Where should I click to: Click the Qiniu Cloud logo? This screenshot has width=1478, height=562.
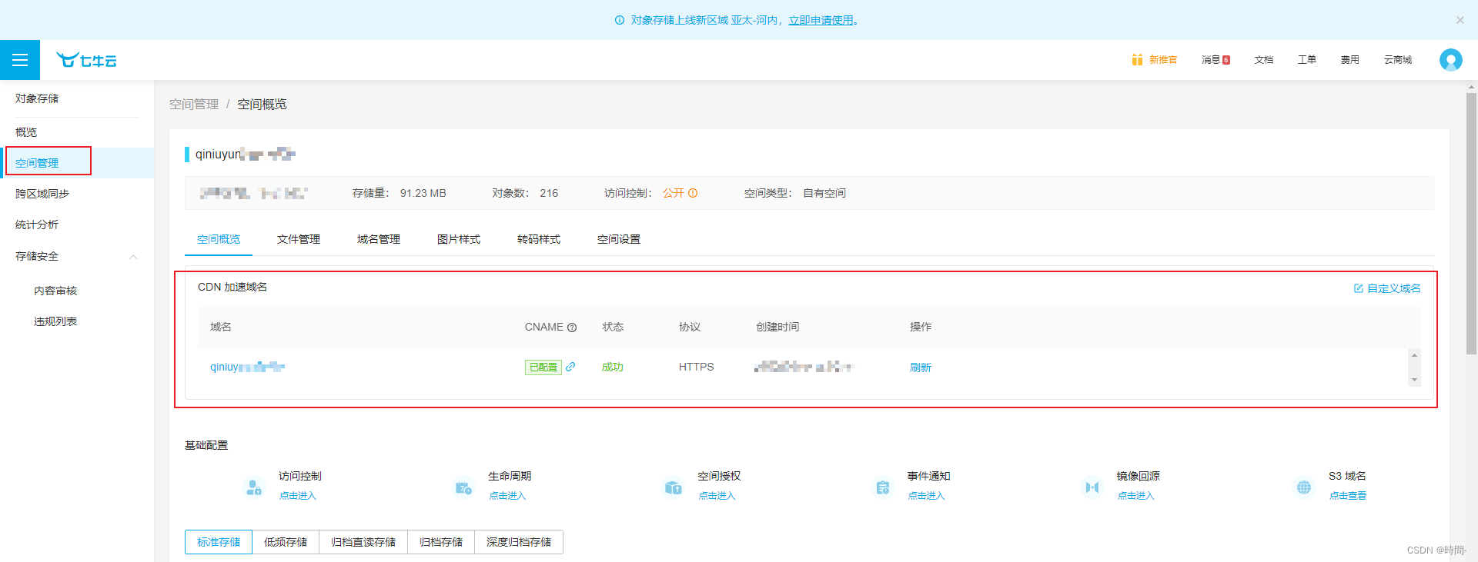(86, 60)
